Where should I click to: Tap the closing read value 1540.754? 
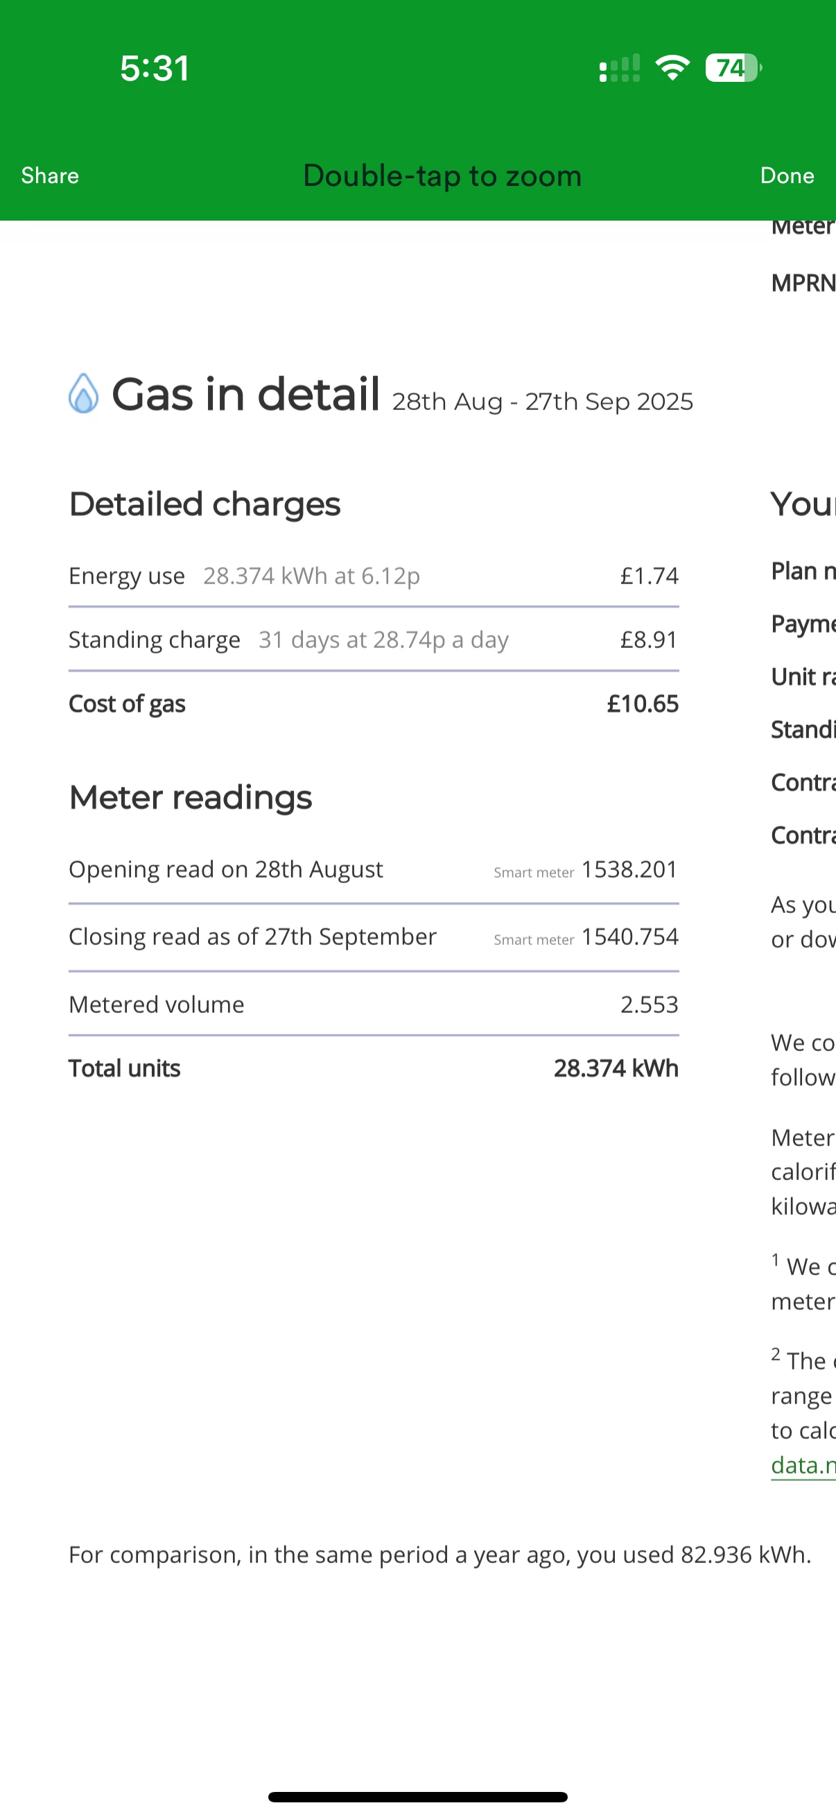[629, 937]
